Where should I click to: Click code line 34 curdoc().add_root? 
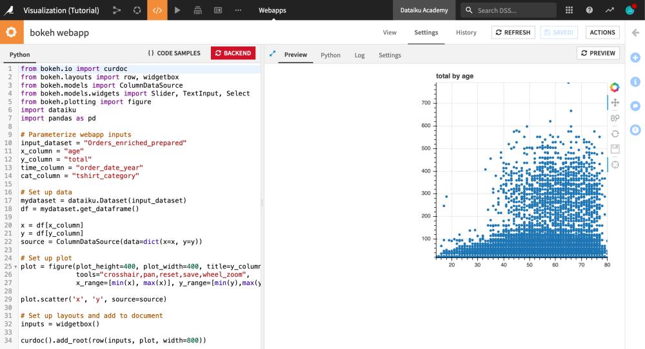click(x=113, y=341)
